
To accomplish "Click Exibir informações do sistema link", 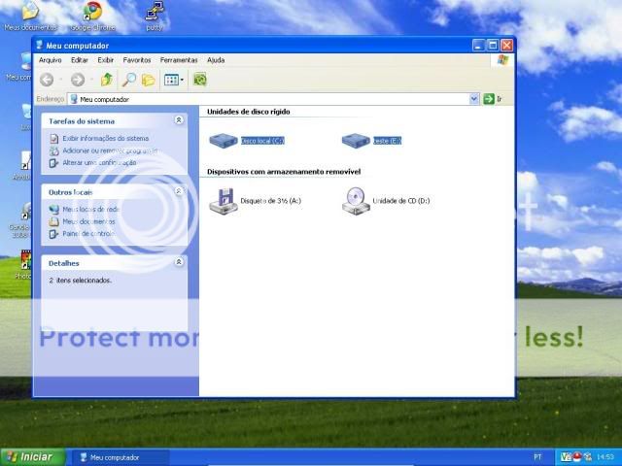I will point(106,138).
